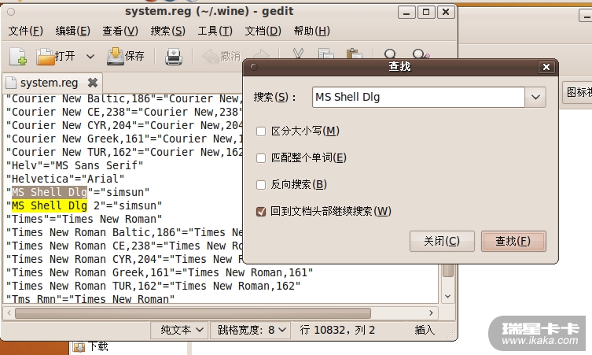Image resolution: width=592 pixels, height=355 pixels.
Task: Open the 工具(T) menu
Action: [x=215, y=31]
